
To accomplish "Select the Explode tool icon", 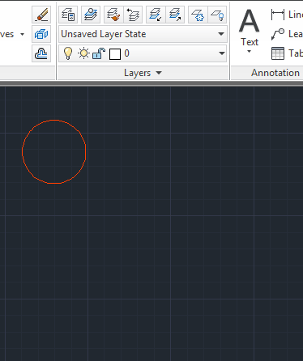I will coord(41,34).
